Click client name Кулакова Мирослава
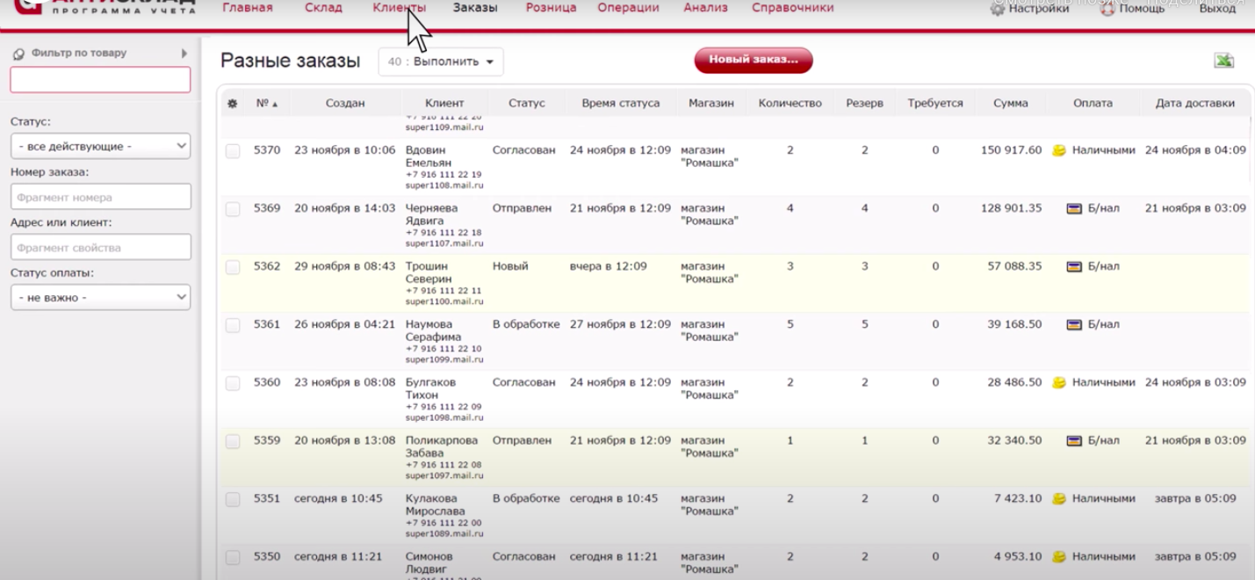The height and width of the screenshot is (580, 1255). 436,504
